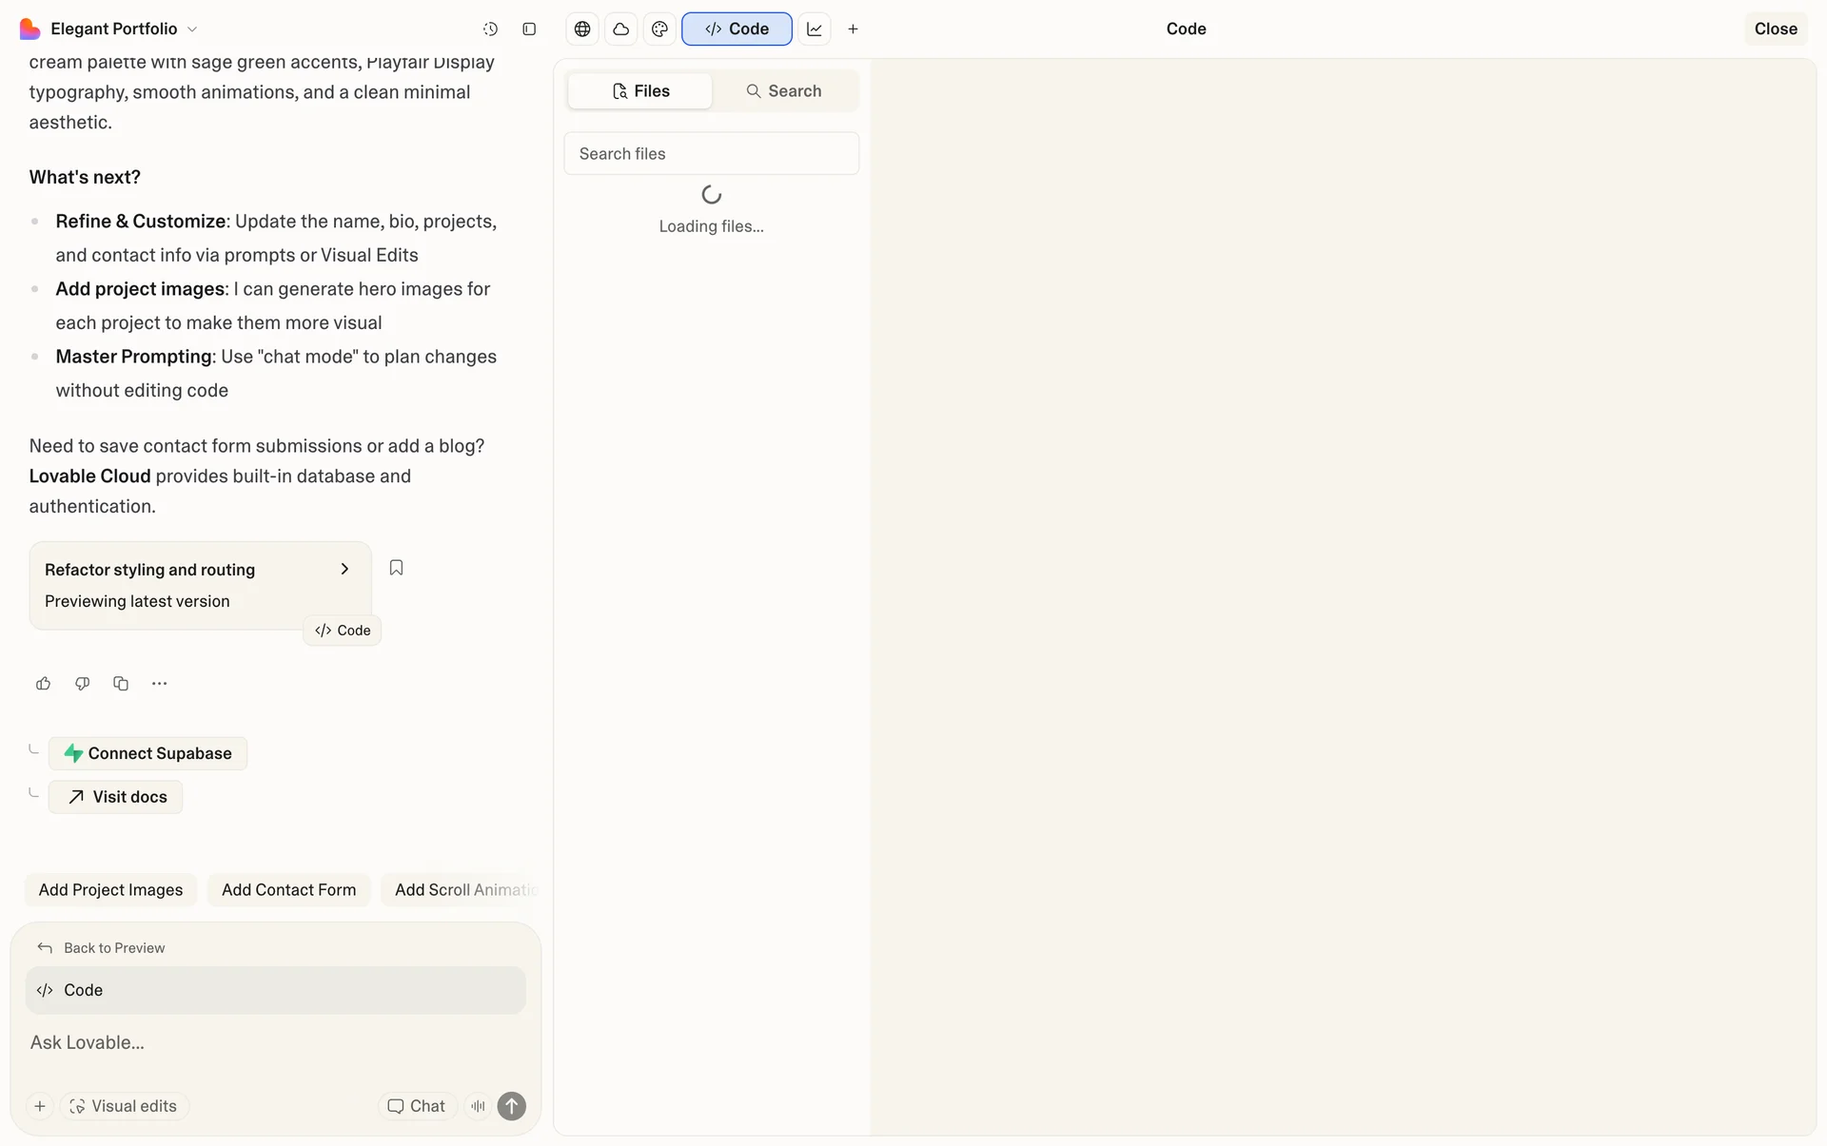The image size is (1827, 1146).
Task: Toggle Chat mode in prompt box
Action: (x=417, y=1106)
